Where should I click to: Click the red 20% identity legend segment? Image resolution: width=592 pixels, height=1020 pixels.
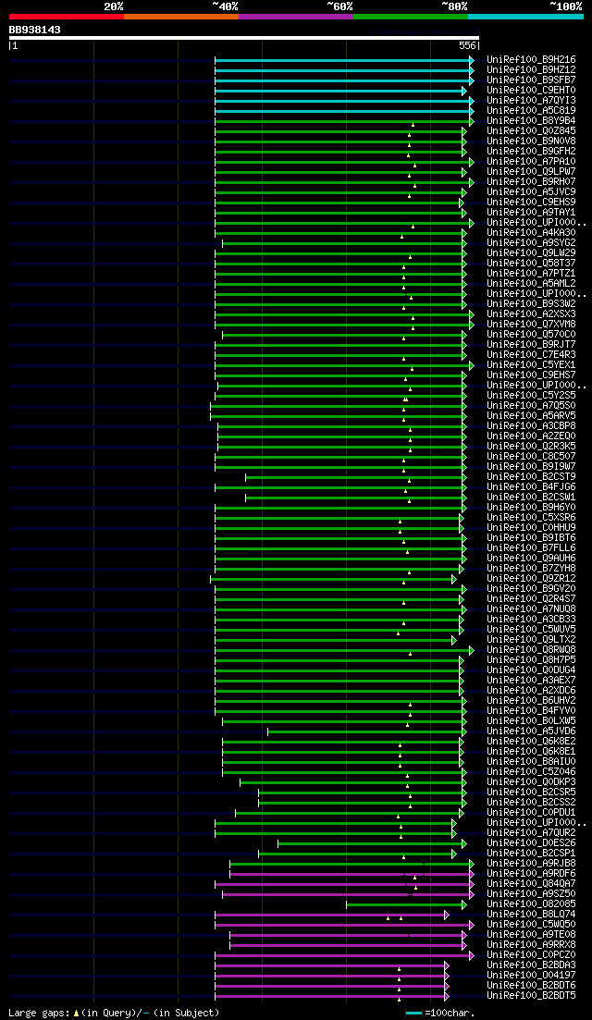pos(67,17)
